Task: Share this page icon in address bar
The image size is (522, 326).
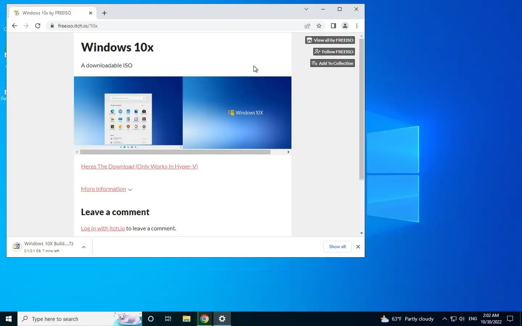Action: 307,26
